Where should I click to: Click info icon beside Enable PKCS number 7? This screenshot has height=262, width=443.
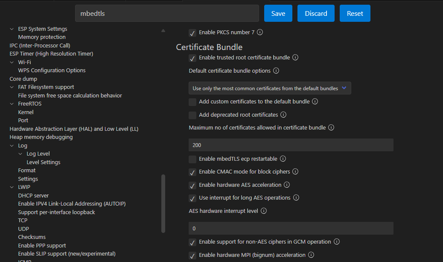click(x=260, y=32)
